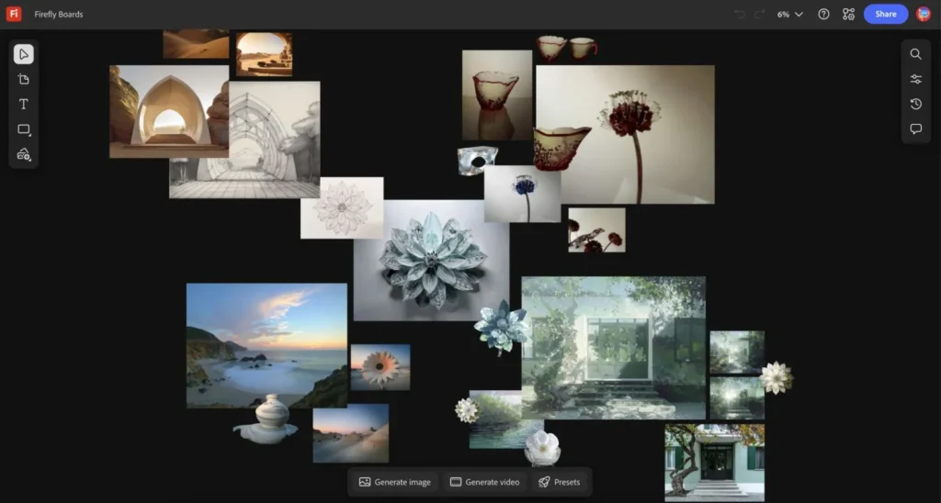
Task: Activate the Text tool
Action: click(x=24, y=104)
